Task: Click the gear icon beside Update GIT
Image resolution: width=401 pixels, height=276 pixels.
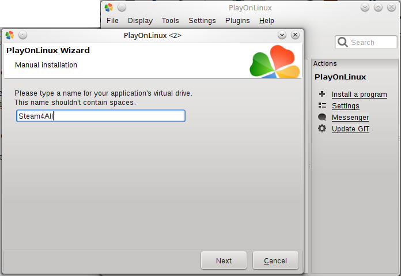Action: coord(322,128)
